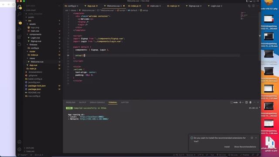This screenshot has width=279, height=157.
Task: Switch to the config.js editor tab
Action: pos(71,6)
